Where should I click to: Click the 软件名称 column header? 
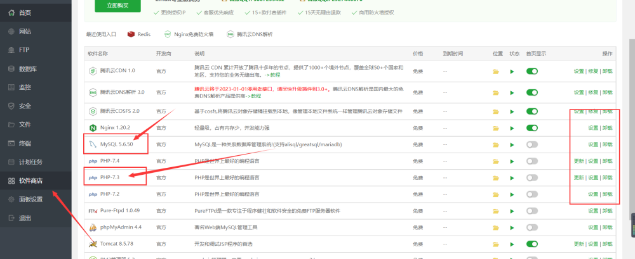pos(98,54)
